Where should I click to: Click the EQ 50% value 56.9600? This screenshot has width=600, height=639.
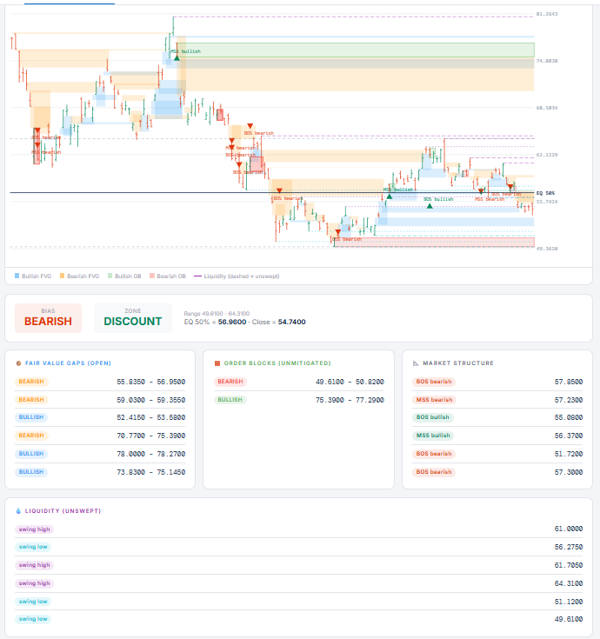coord(232,322)
